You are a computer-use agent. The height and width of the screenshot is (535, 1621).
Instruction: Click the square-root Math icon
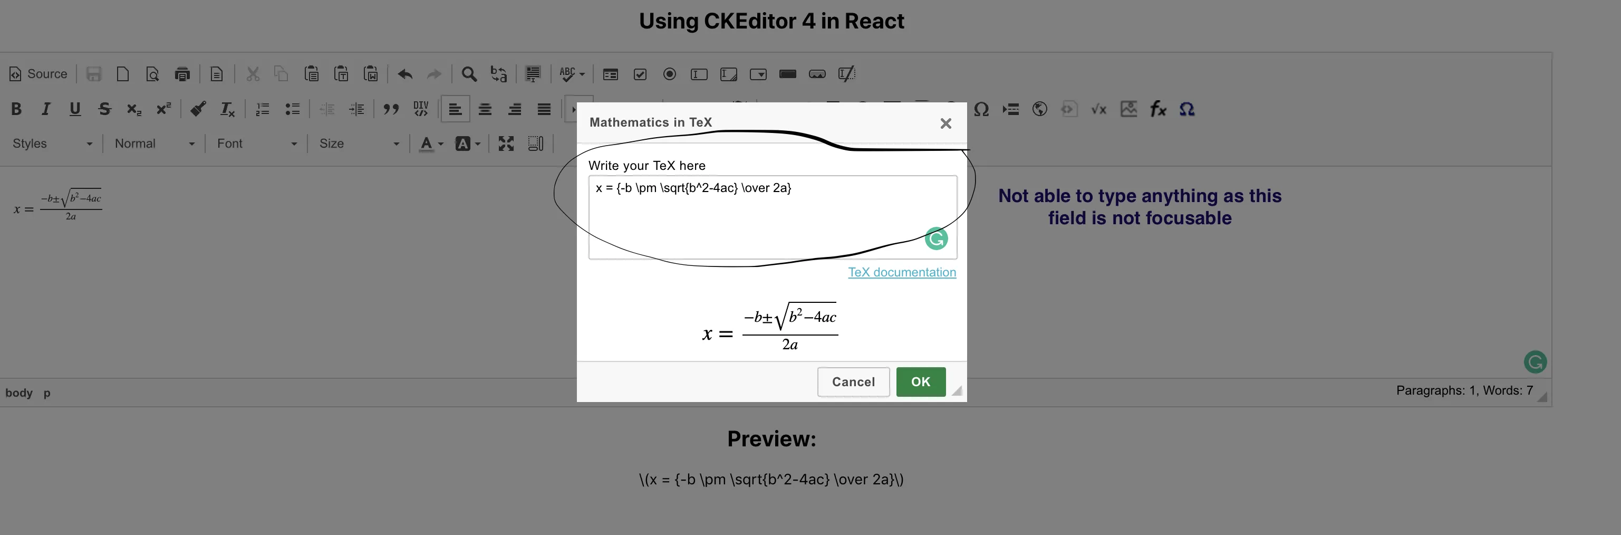[x=1099, y=109]
